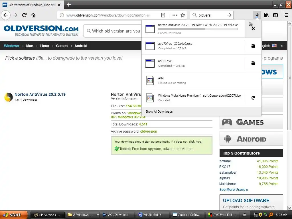Select the AIM download entry
292x219 pixels.
[202, 80]
